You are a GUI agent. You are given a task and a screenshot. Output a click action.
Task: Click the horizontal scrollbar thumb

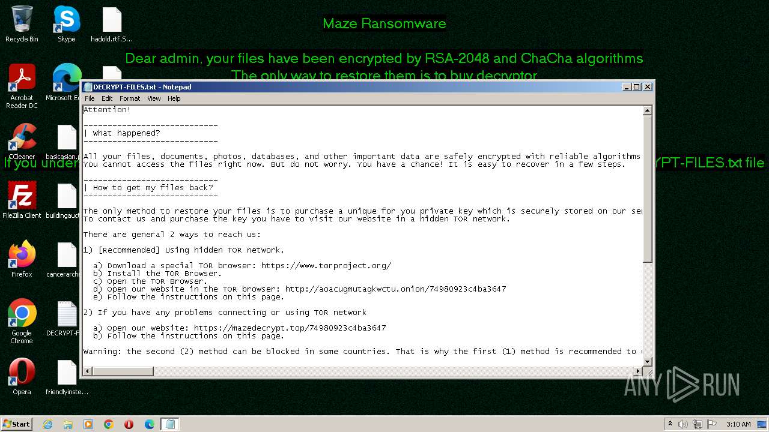coord(123,371)
